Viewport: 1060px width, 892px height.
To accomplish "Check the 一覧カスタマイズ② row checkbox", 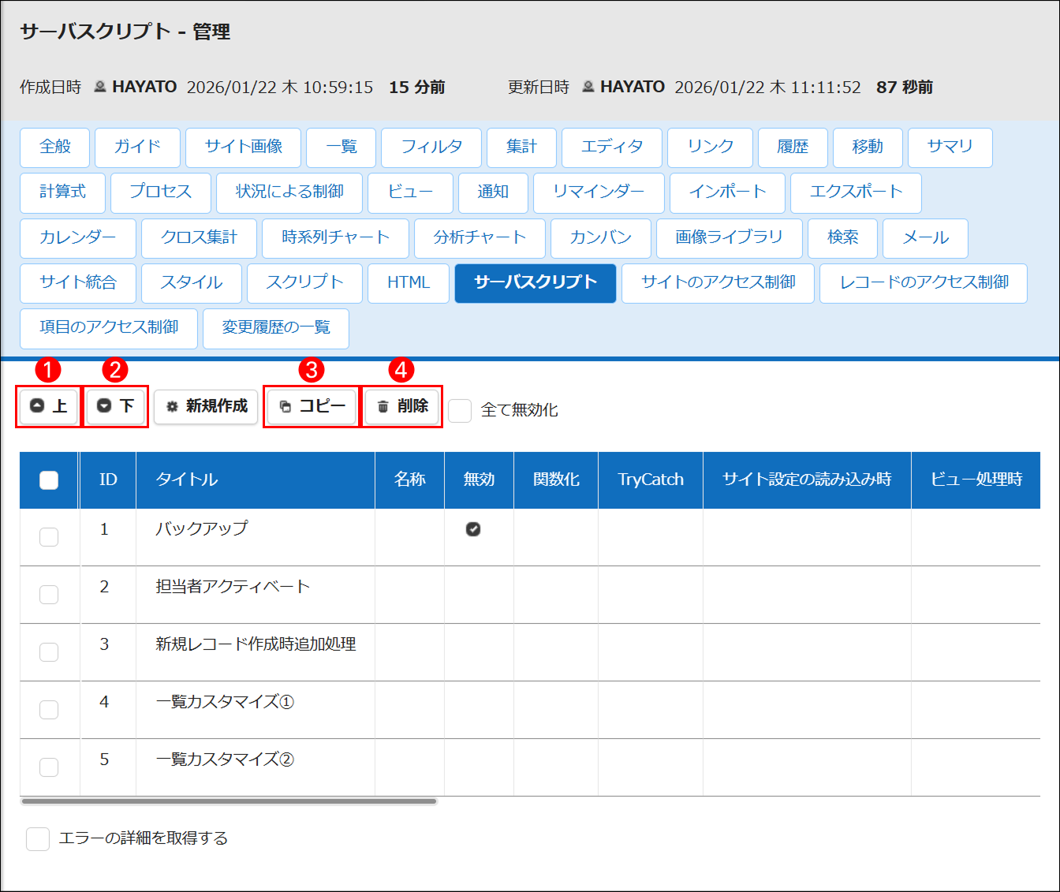I will click(x=49, y=767).
